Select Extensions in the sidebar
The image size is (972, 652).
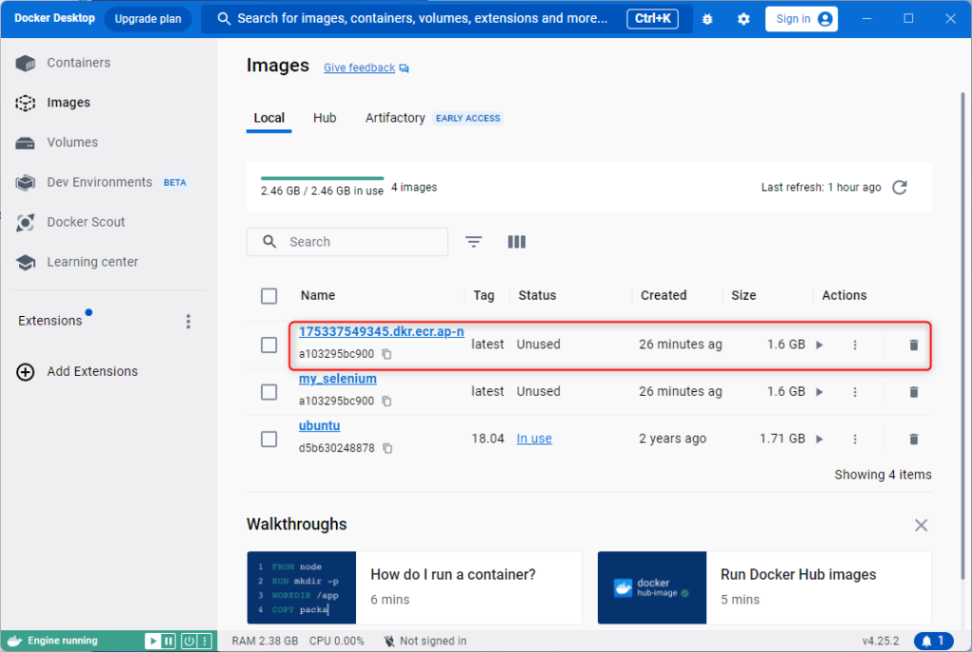pyautogui.click(x=50, y=321)
